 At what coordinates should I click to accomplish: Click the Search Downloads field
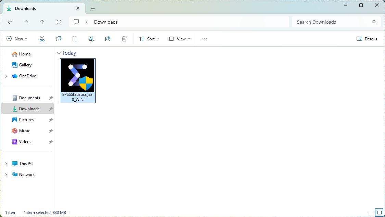336,22
